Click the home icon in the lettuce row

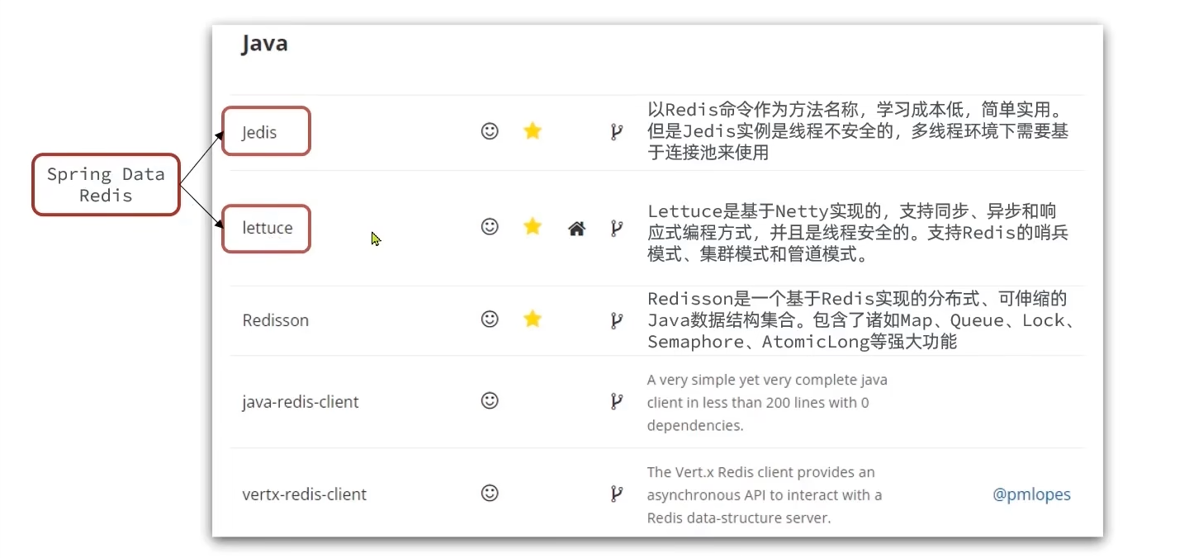[576, 229]
